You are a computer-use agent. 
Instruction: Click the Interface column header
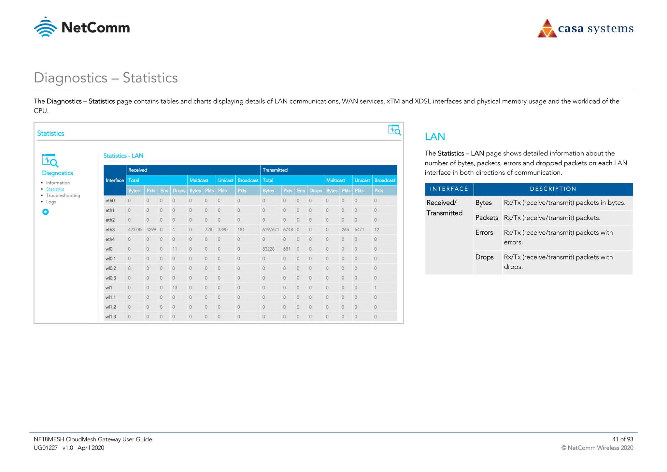click(x=115, y=180)
